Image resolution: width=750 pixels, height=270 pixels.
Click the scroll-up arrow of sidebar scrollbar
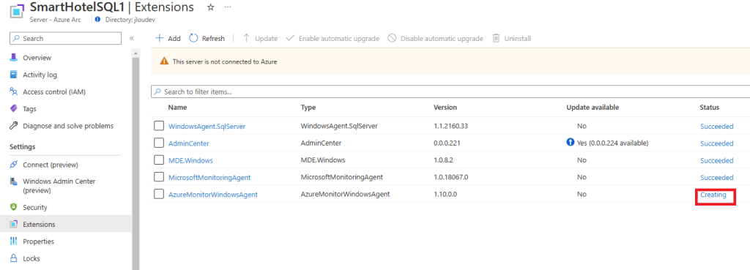[x=135, y=53]
